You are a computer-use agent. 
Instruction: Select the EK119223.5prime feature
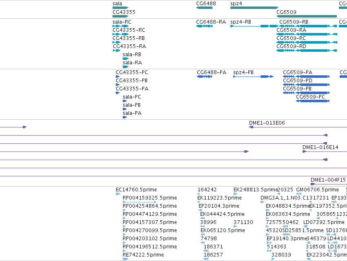tap(198, 202)
